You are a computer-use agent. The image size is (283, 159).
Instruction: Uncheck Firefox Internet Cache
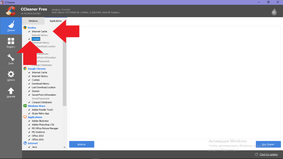click(29, 31)
